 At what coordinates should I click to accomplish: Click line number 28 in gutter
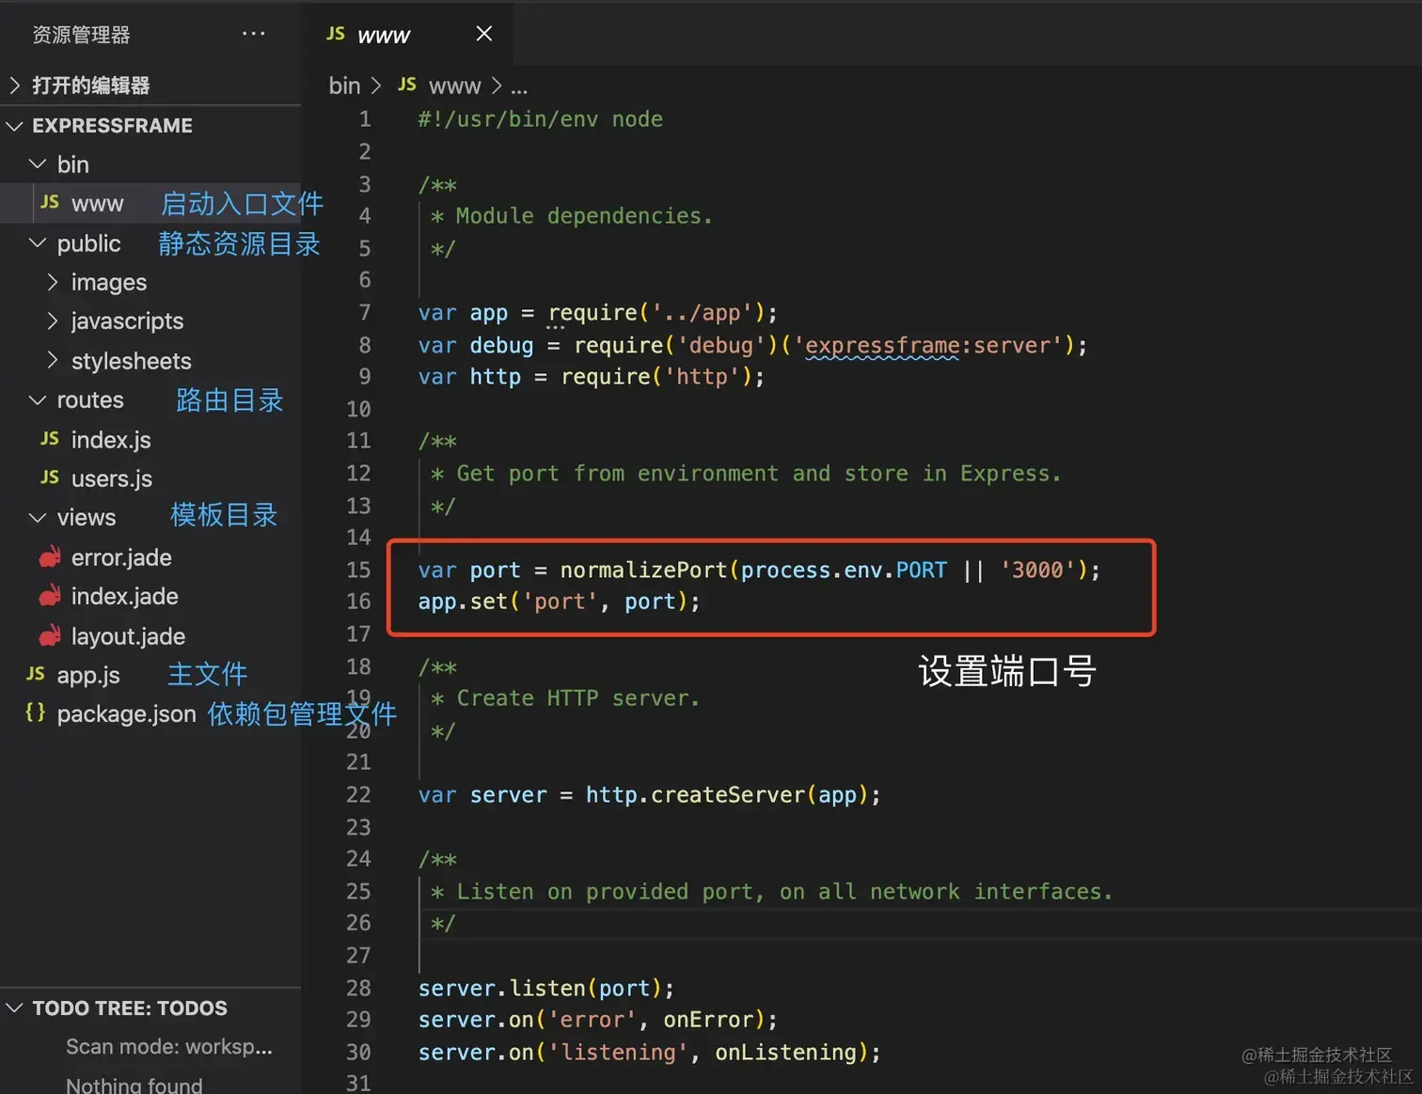coord(358,988)
